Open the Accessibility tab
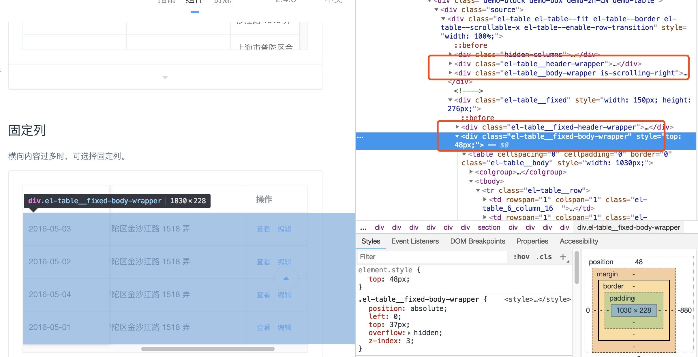Image resolution: width=698 pixels, height=357 pixels. (x=579, y=241)
